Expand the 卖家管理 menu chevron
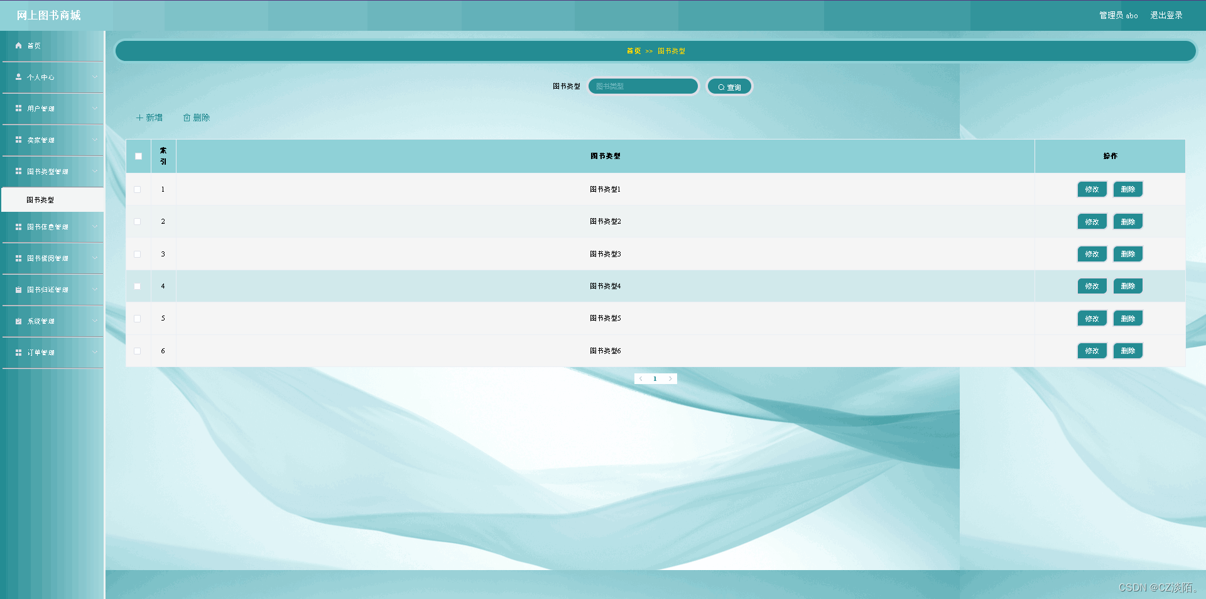This screenshot has width=1206, height=599. pyautogui.click(x=95, y=140)
